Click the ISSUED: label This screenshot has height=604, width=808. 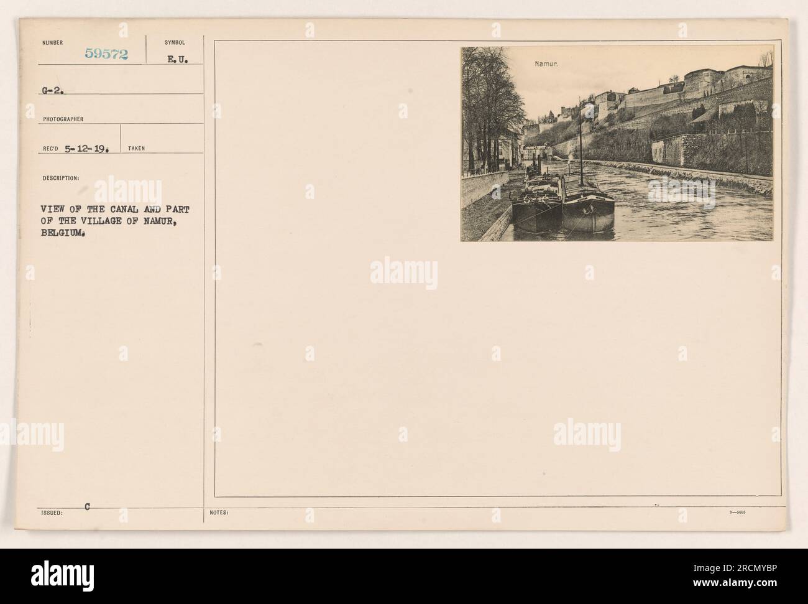pos(53,513)
